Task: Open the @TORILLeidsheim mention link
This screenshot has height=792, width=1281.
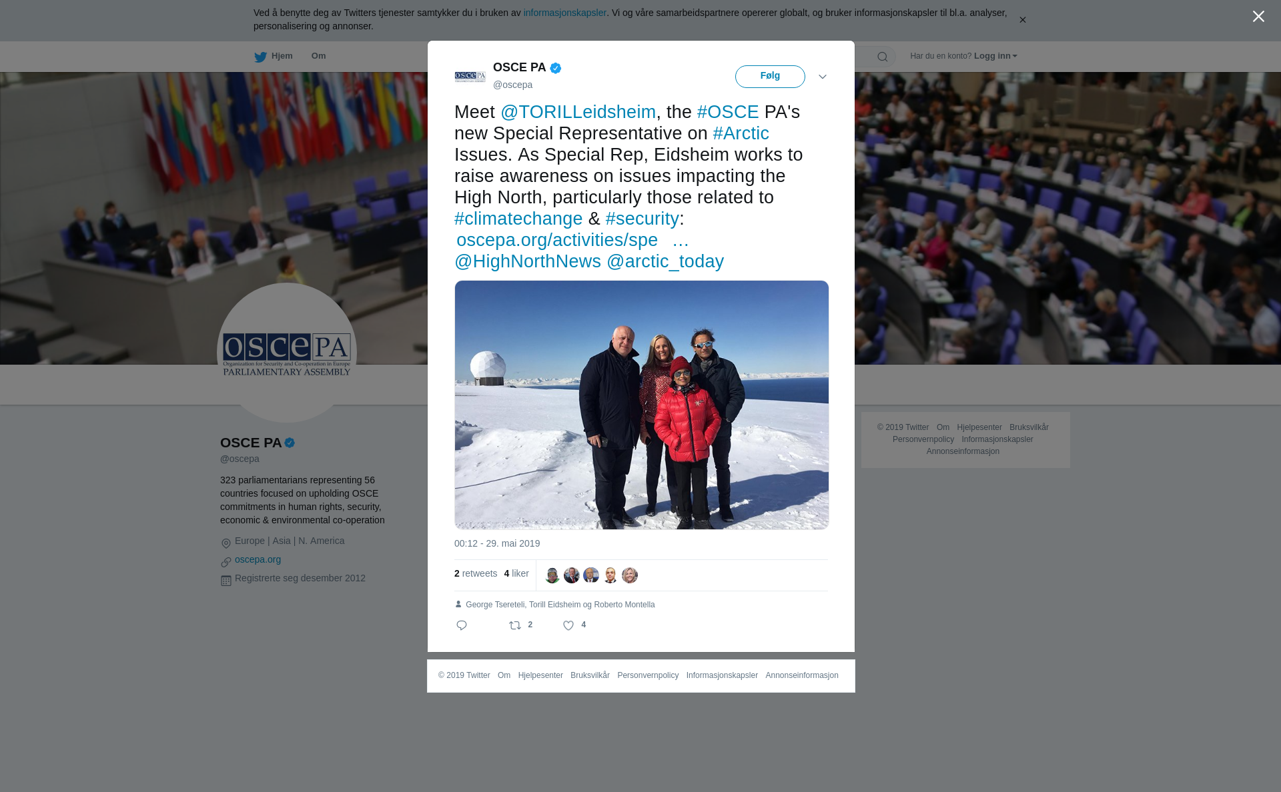Action: point(578,112)
